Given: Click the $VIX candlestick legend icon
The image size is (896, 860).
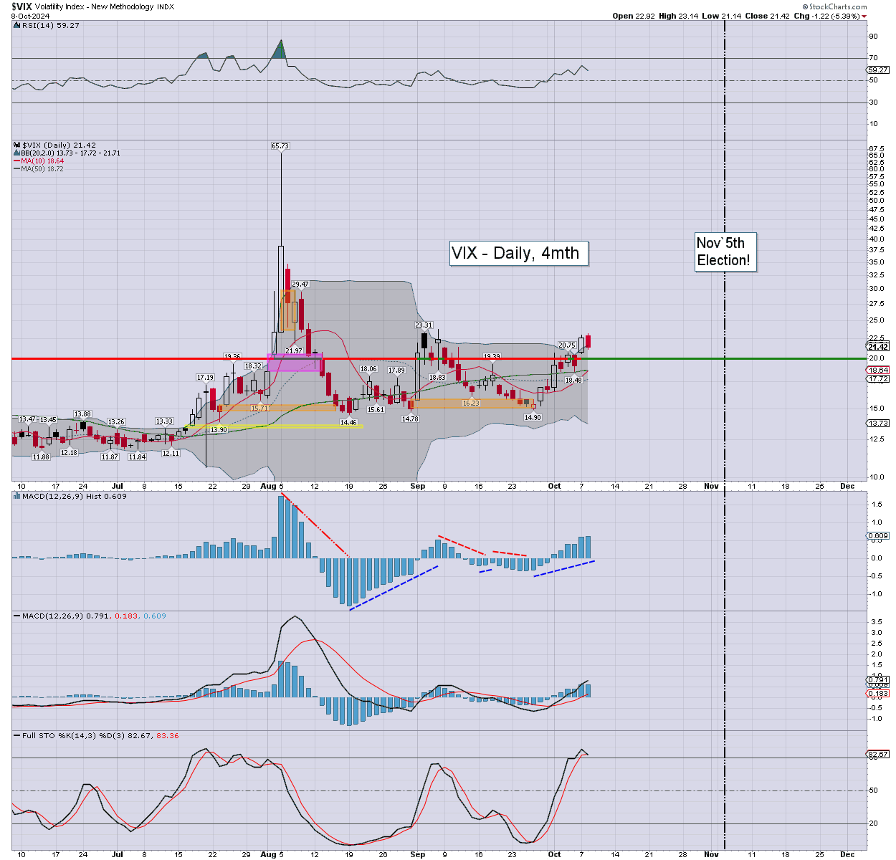Looking at the screenshot, I should (16, 145).
